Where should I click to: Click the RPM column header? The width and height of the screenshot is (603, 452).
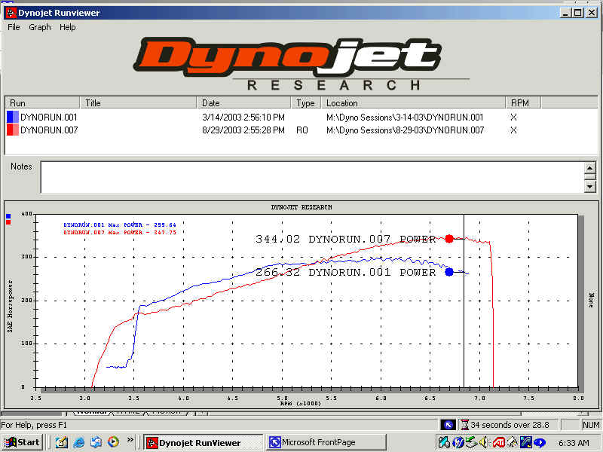523,103
